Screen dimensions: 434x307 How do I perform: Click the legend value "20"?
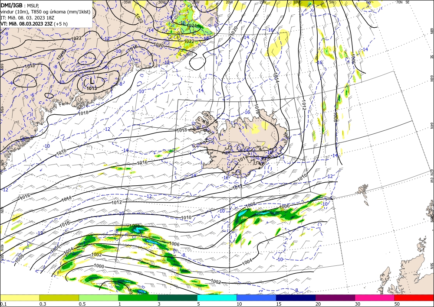pyautogui.click(x=318, y=304)
